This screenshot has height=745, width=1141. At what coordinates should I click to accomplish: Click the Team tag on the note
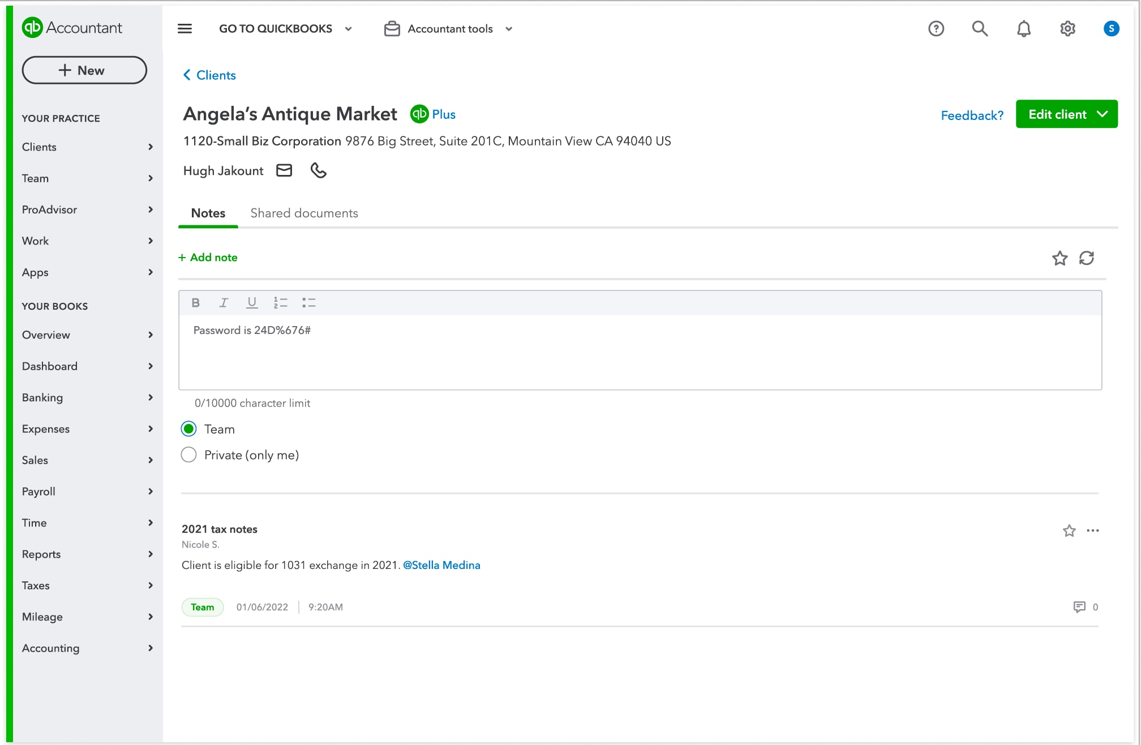tap(203, 607)
